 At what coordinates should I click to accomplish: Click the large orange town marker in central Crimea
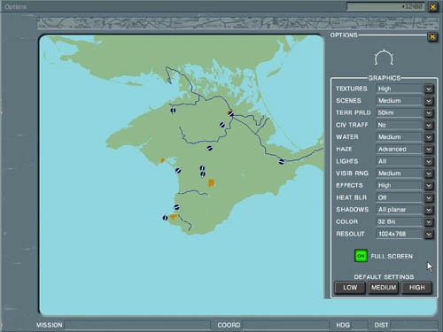[211, 183]
